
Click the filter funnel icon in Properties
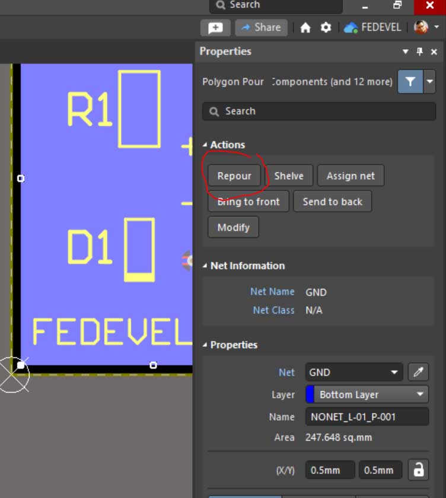point(410,82)
